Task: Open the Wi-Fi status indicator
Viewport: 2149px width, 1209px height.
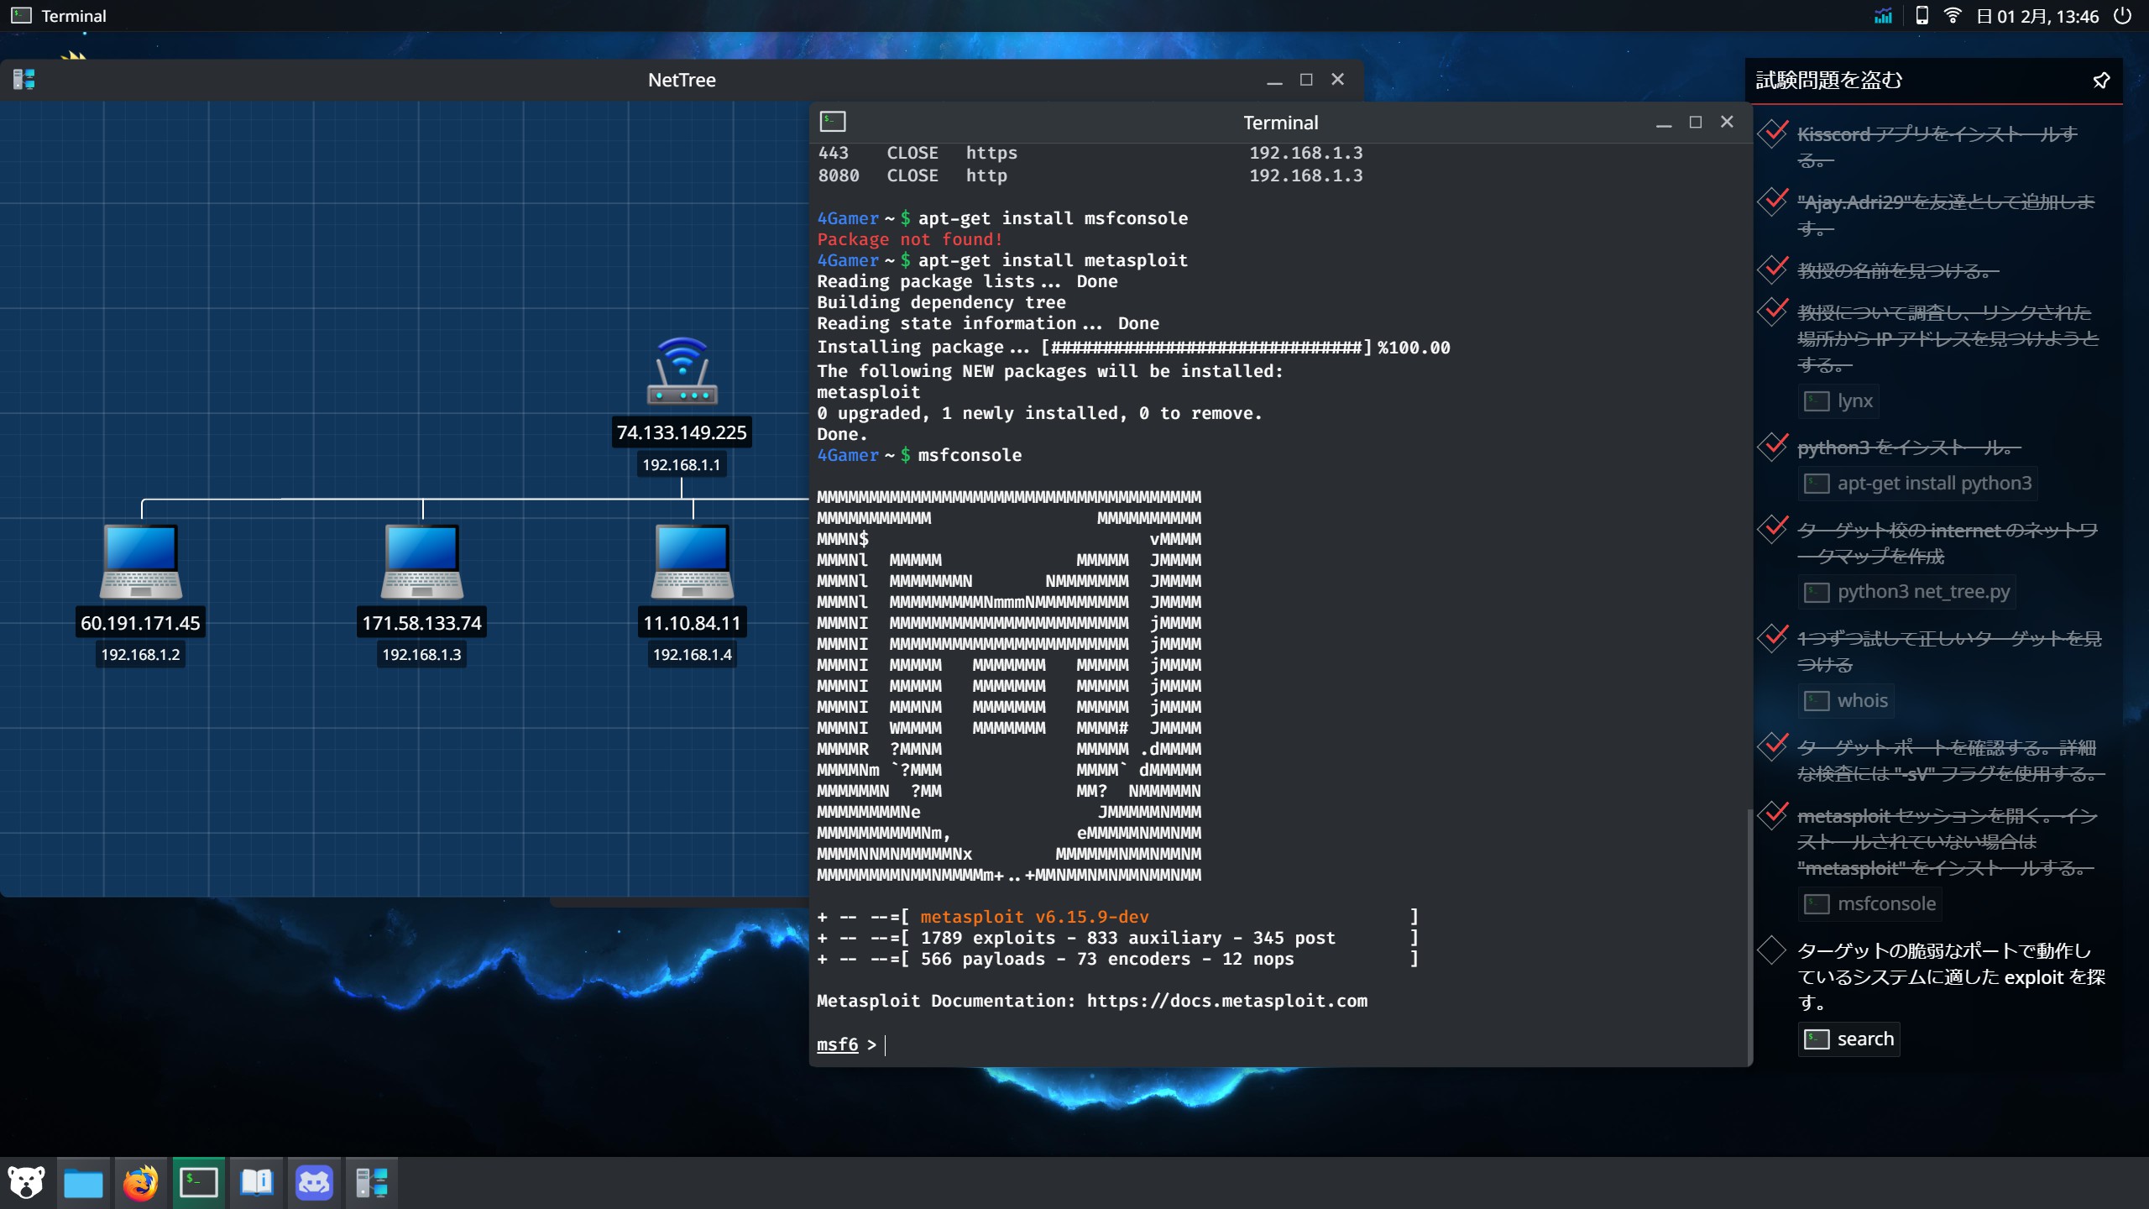Action: click(1953, 16)
